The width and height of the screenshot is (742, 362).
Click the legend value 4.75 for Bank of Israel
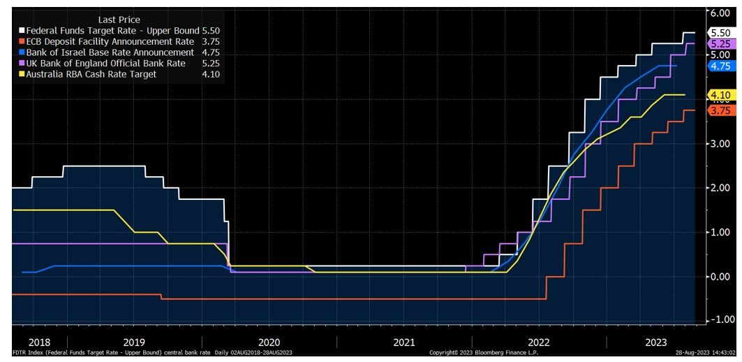pyautogui.click(x=211, y=52)
